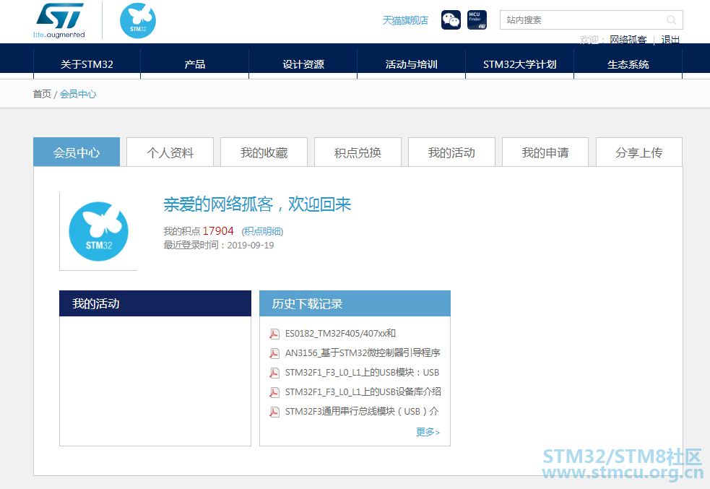Open the 设计资源 menu
The width and height of the screenshot is (710, 489).
tap(303, 64)
